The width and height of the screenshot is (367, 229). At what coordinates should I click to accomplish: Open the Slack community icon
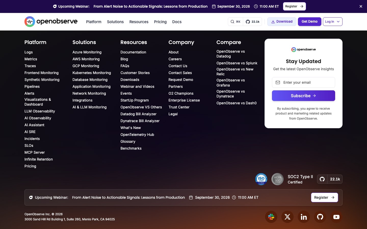click(x=271, y=217)
